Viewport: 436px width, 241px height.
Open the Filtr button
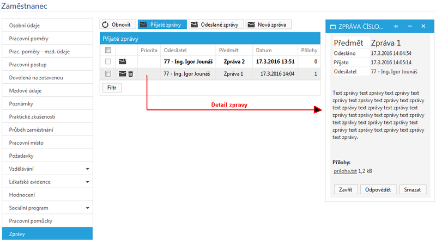pos(112,88)
